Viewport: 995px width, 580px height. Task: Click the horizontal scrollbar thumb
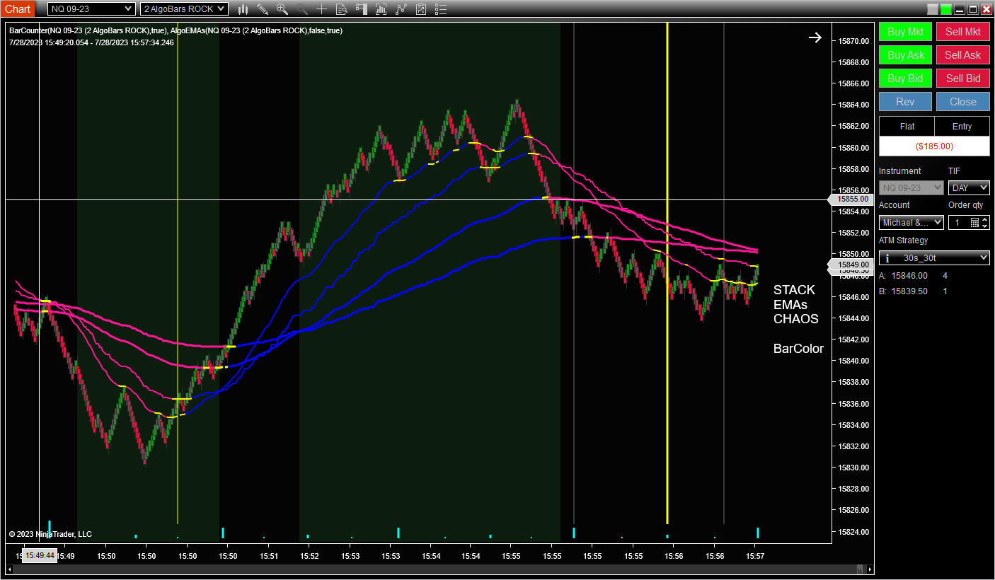pos(860,569)
